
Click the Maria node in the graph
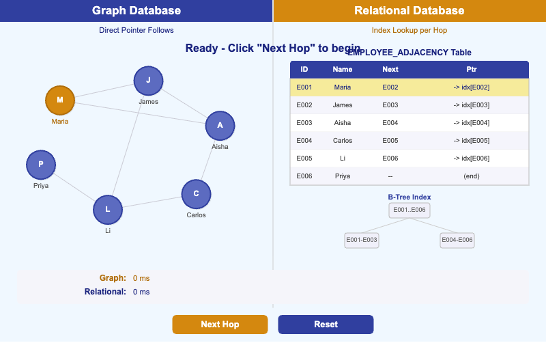point(60,100)
